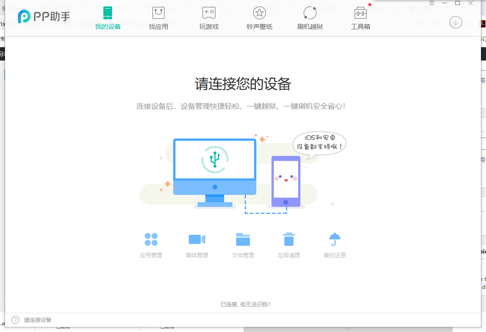
Task: Maximize the PP助手 window
Action: click(458, 3)
